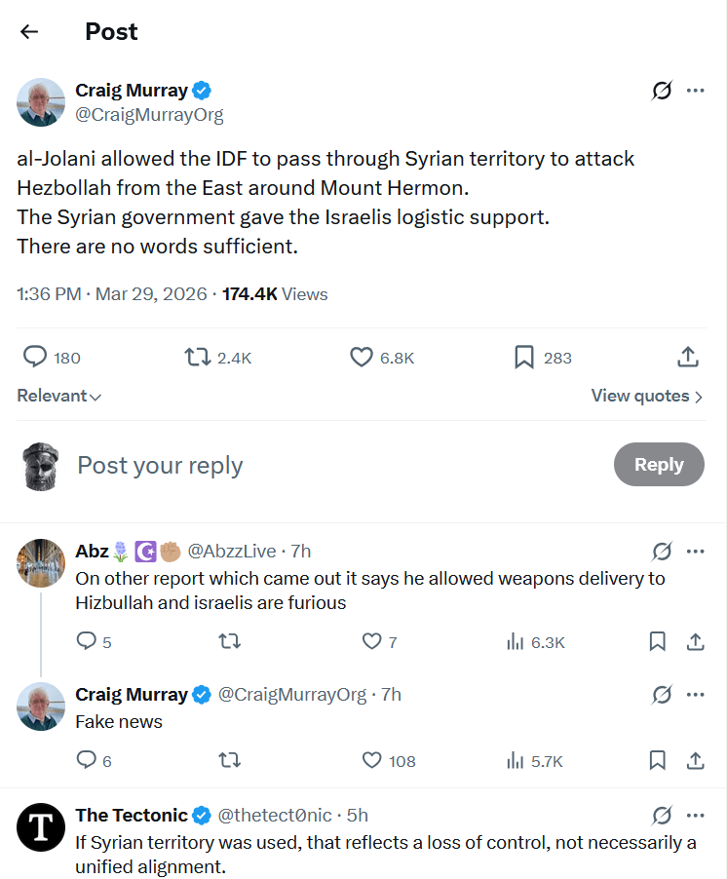Share Craig Murray's Fake news reply

(x=695, y=760)
